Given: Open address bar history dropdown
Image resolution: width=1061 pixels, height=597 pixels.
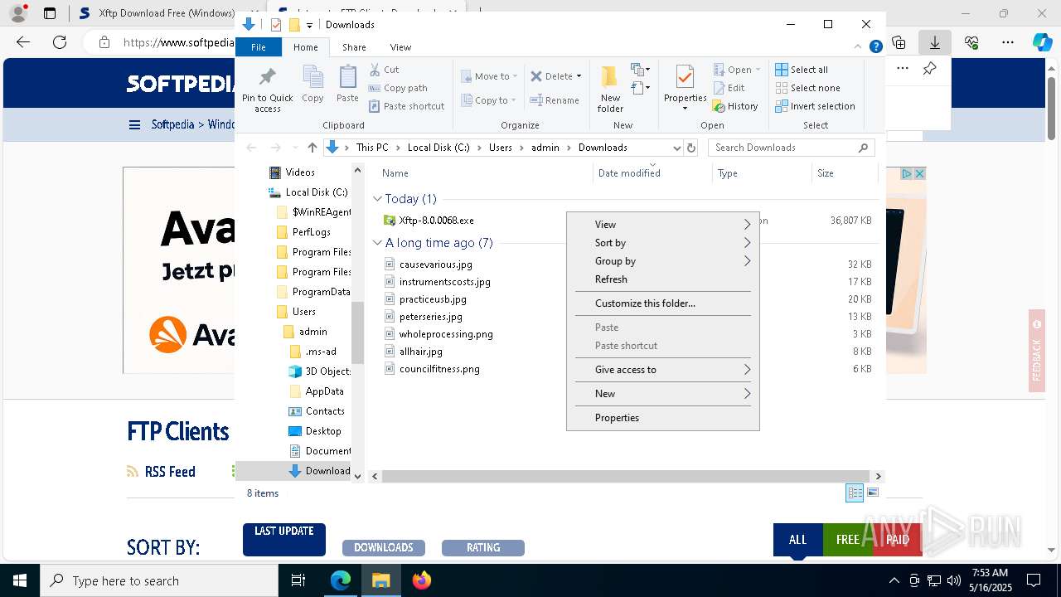Looking at the screenshot, I should pyautogui.click(x=676, y=148).
